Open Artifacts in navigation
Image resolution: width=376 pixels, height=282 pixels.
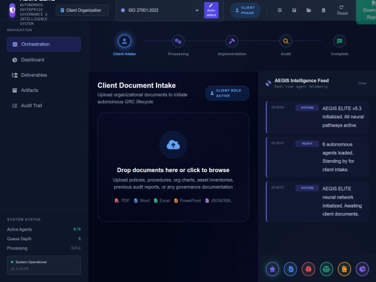coord(44,91)
